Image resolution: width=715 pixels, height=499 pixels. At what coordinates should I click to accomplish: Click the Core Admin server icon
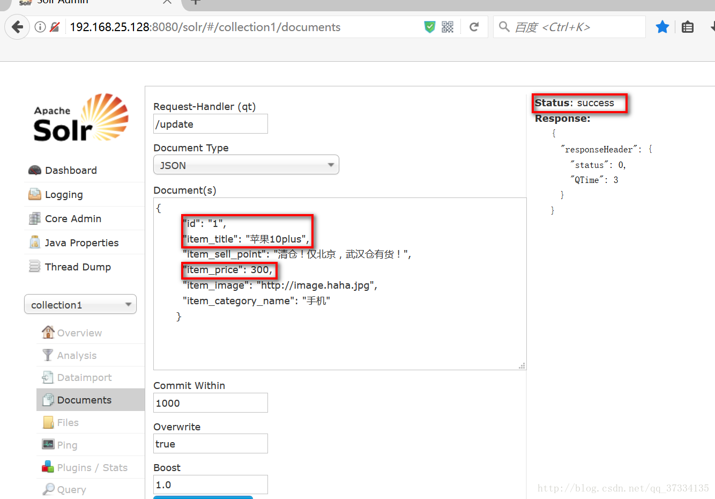pos(35,218)
